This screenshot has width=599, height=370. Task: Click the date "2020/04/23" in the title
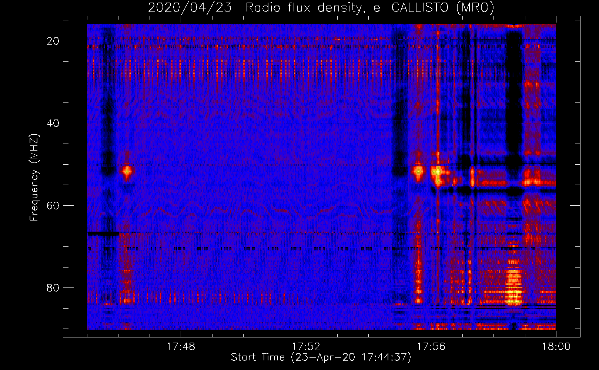pyautogui.click(x=190, y=7)
